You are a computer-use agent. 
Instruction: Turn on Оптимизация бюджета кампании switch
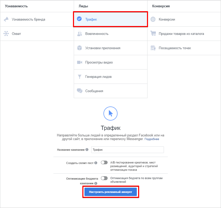pyautogui.click(x=104, y=178)
